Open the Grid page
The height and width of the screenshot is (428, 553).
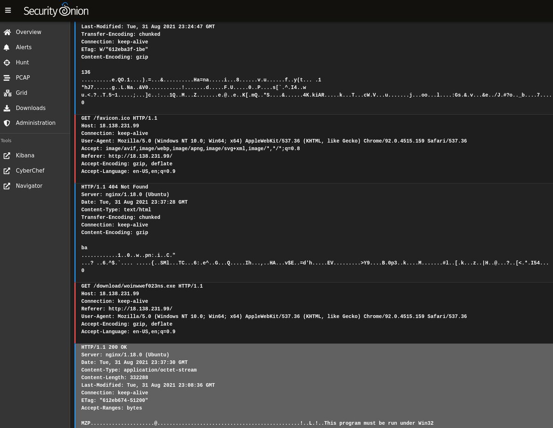pyautogui.click(x=22, y=93)
